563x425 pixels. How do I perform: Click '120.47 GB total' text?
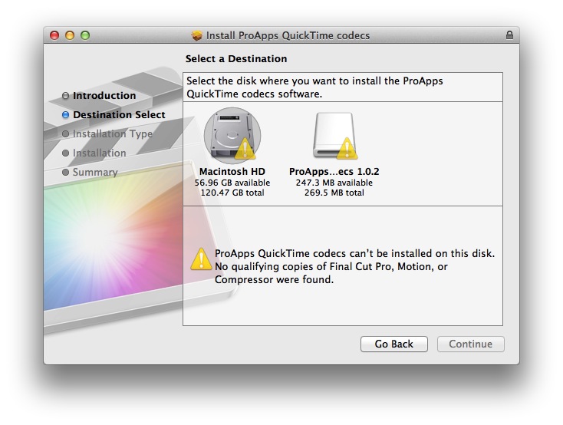(x=232, y=193)
